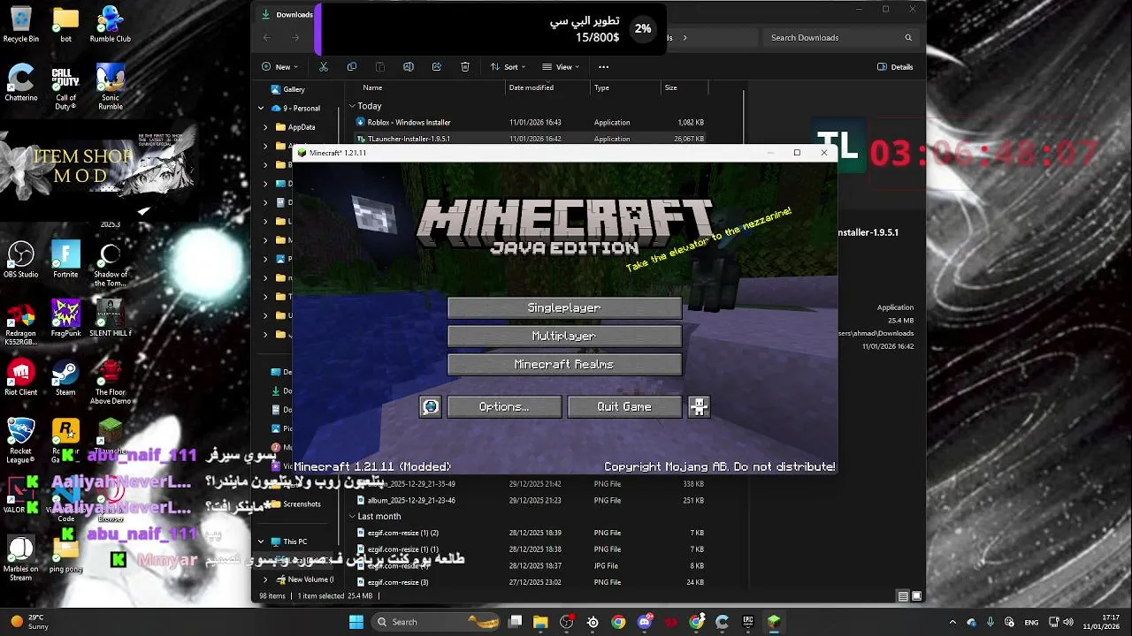This screenshot has height=636, width=1132.
Task: Show hidden system tray icons chevron
Action: [952, 622]
